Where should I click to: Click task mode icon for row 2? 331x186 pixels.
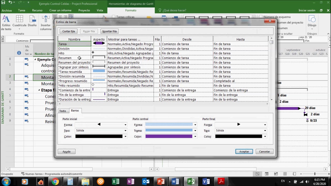(26, 77)
